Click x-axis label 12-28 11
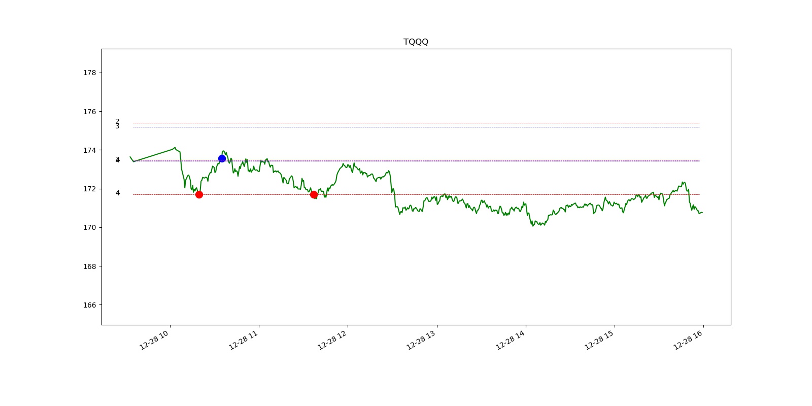The height and width of the screenshot is (406, 812). 243,339
